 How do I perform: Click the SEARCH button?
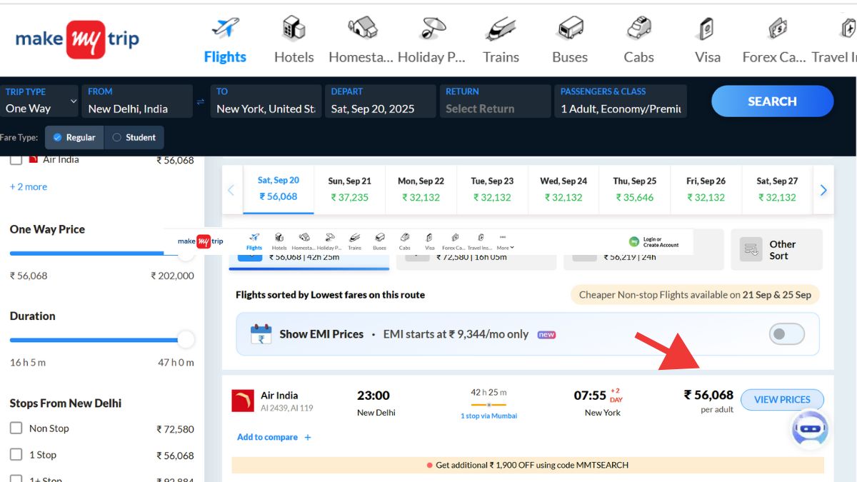pos(772,101)
